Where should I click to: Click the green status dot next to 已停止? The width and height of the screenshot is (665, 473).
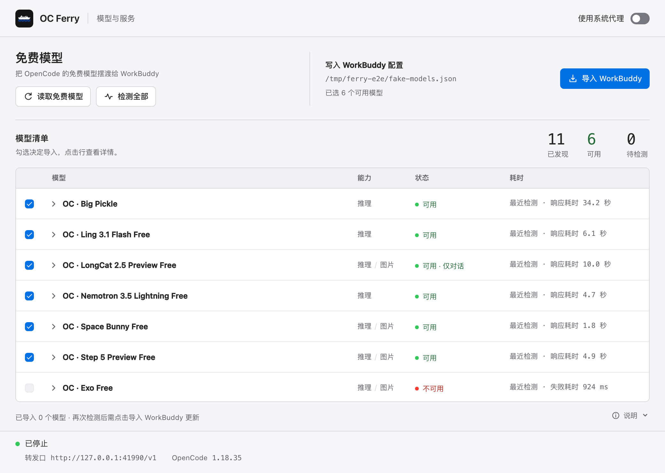click(x=18, y=444)
